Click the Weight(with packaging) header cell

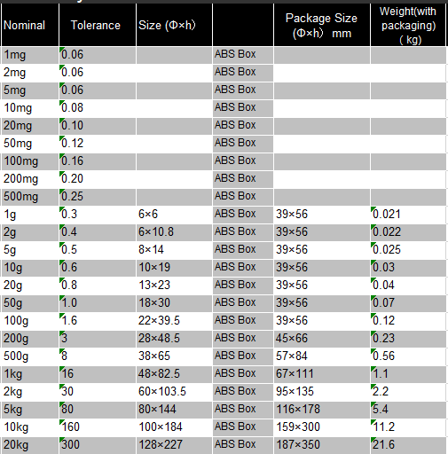408,25
